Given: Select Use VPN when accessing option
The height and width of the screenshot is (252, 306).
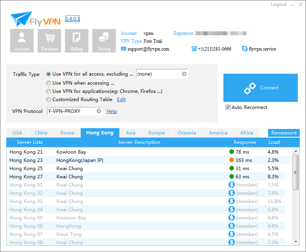Looking at the screenshot, I should click(x=49, y=83).
